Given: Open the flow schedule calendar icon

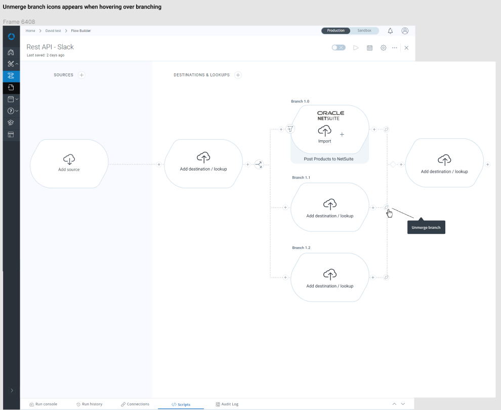Looking at the screenshot, I should pos(369,48).
